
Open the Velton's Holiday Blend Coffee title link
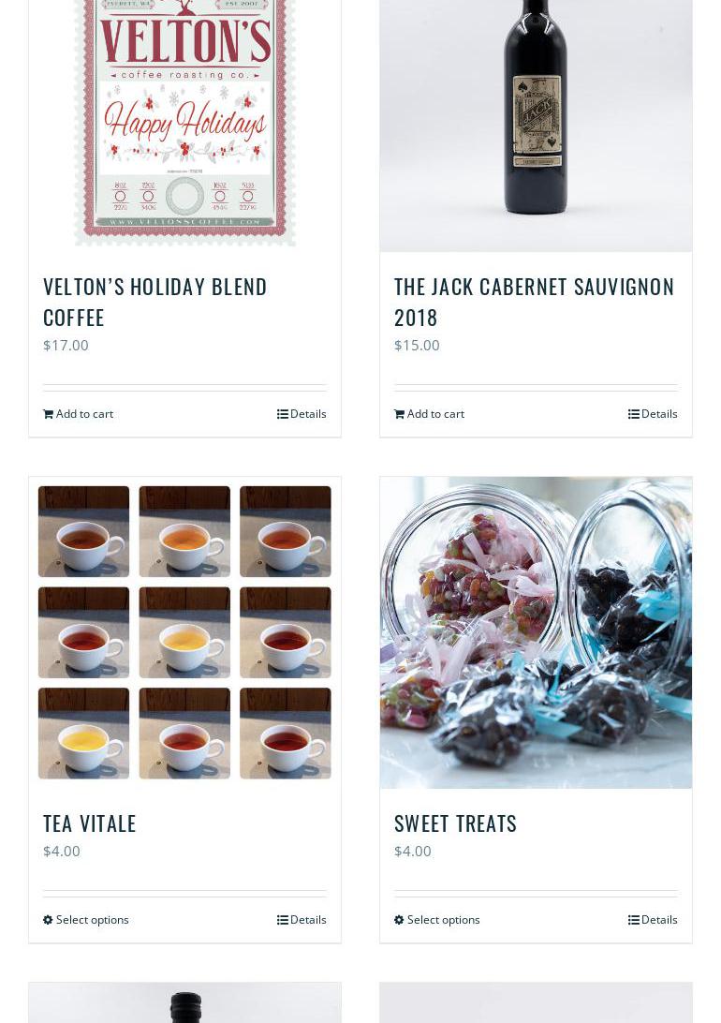[155, 302]
